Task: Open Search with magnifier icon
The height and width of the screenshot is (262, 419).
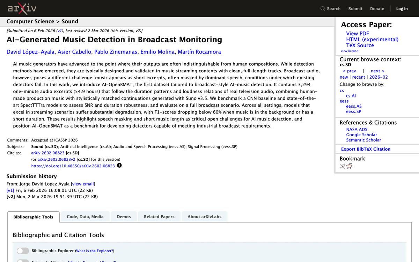Action: pyautogui.click(x=330, y=9)
